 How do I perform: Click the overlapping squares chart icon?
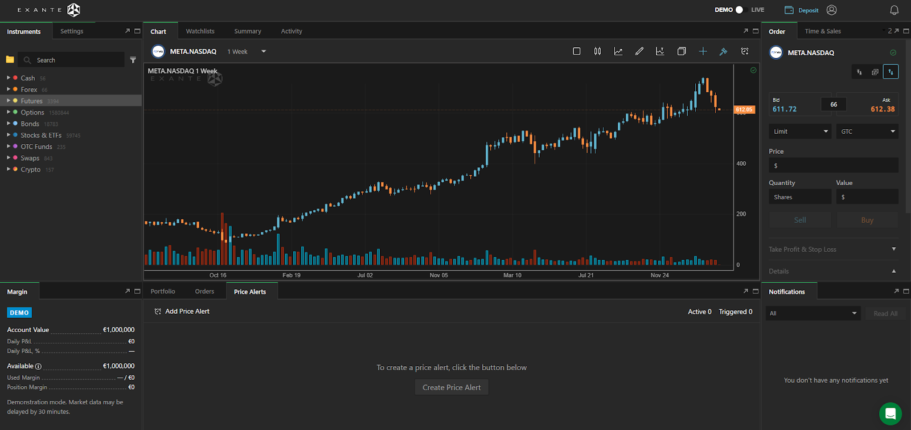tap(682, 51)
